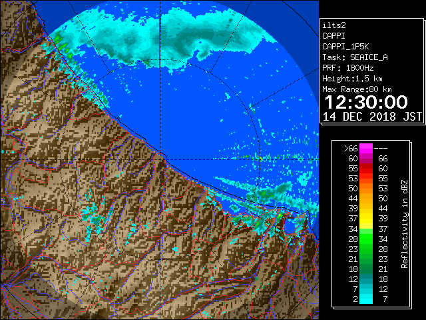Click the 12:30:00 timestamp
Image resolution: width=426 pixels, height=320 pixels.
[366, 102]
